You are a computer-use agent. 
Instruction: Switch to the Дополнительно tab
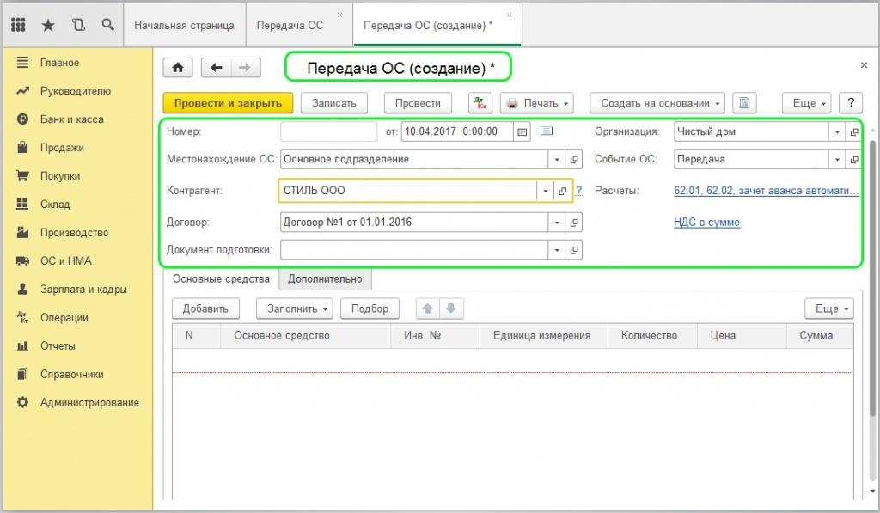tap(325, 278)
